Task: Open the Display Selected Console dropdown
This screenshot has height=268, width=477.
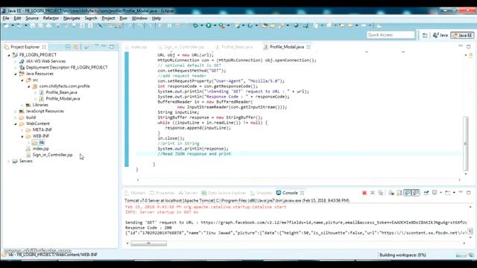Action: click(440, 193)
